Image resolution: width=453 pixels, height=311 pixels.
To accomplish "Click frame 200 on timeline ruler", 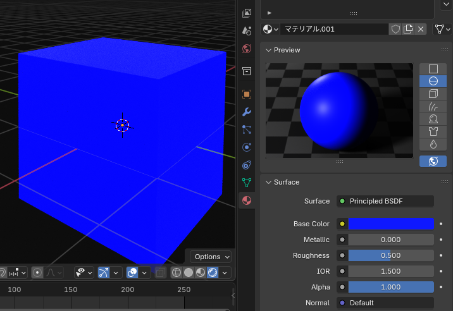I will tap(127, 290).
